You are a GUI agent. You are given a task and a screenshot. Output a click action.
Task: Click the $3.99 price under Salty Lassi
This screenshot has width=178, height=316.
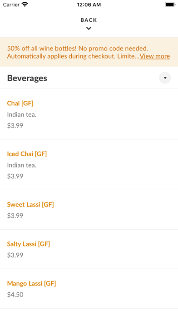15,255
